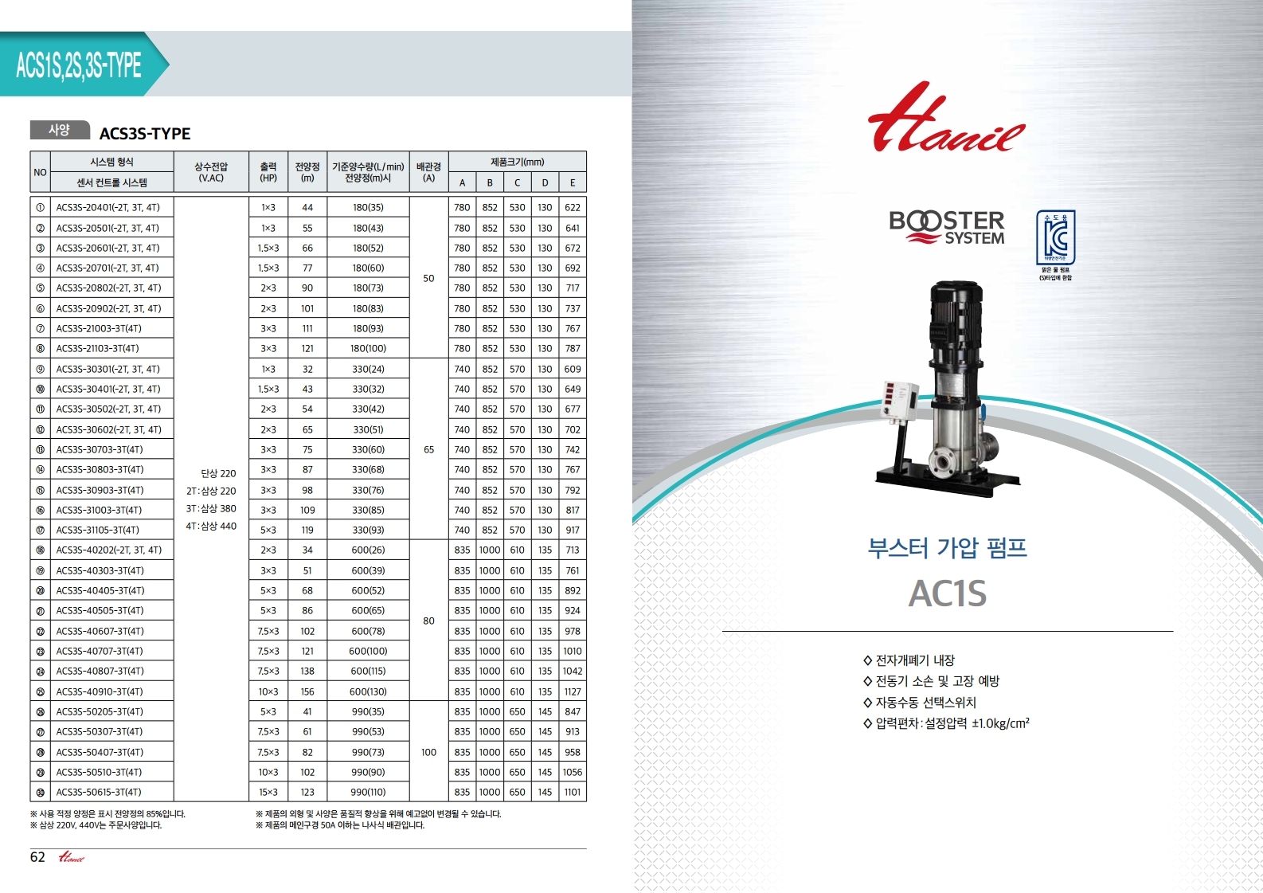Click the 600(130) flow value cell
Image resolution: width=1263 pixels, height=893 pixels.
[x=368, y=691]
